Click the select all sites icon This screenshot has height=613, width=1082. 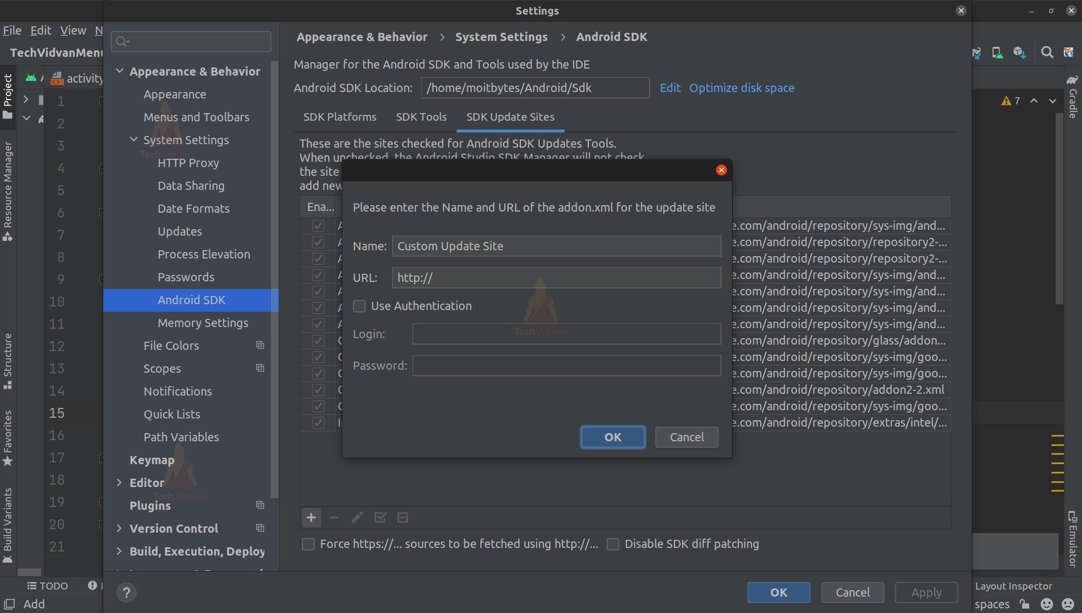380,517
